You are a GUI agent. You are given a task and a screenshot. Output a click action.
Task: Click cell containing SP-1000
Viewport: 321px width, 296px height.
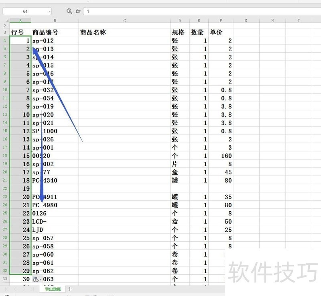[55, 131]
